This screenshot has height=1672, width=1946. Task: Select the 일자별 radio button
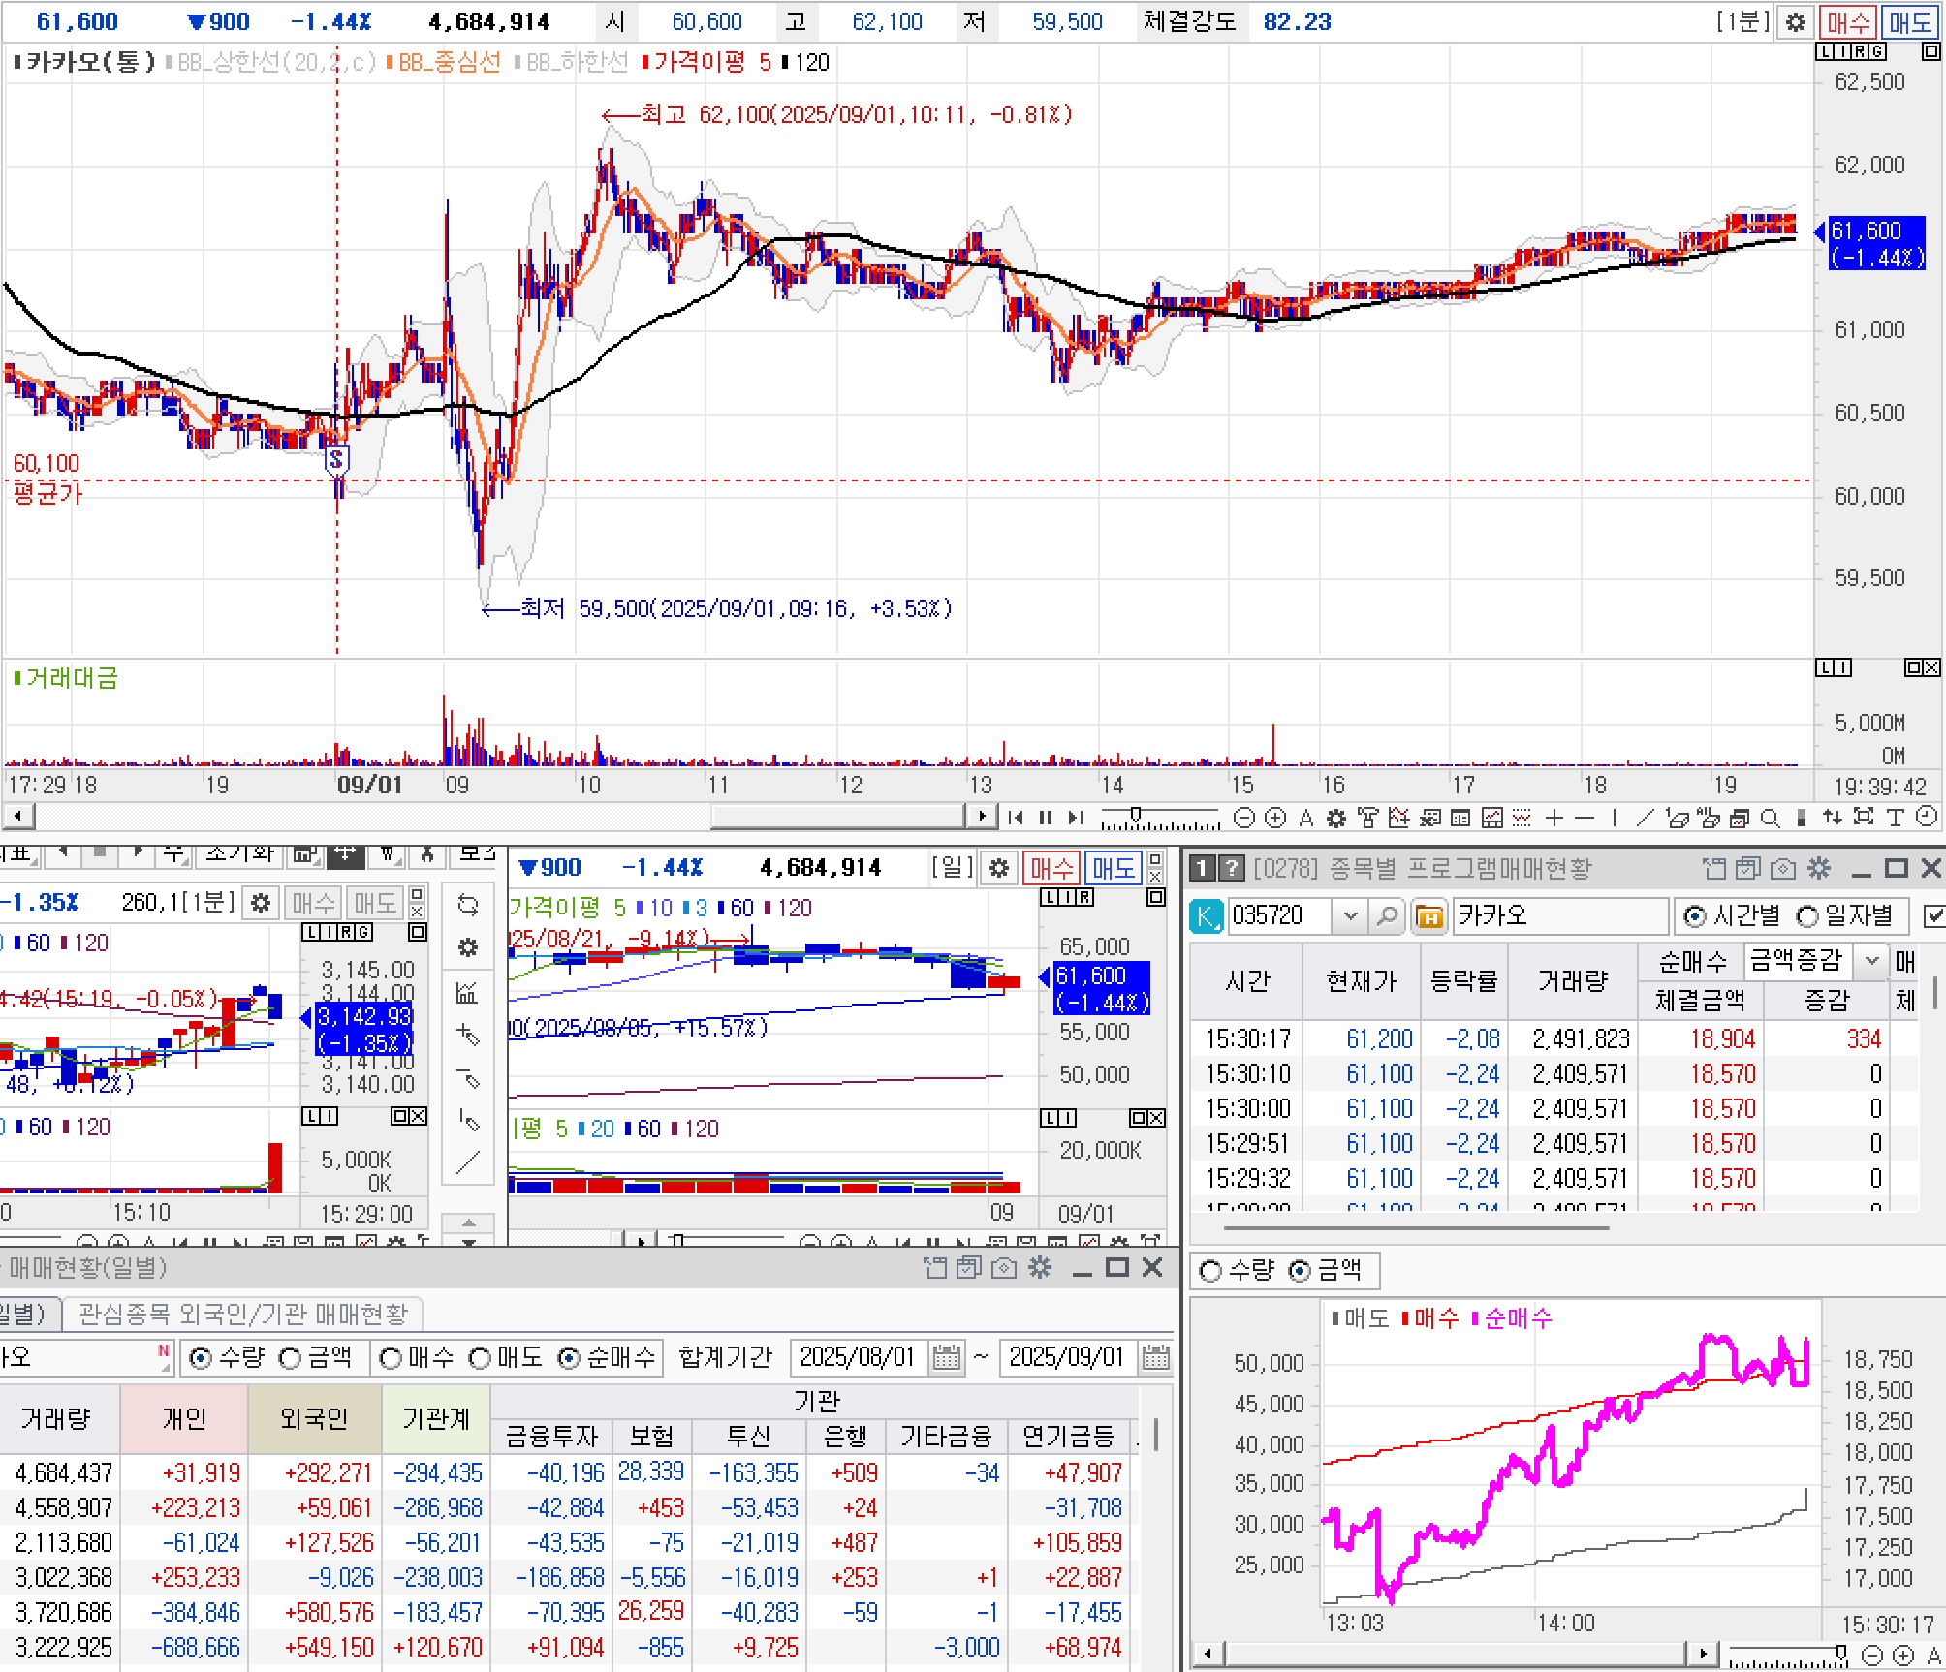click(1808, 915)
